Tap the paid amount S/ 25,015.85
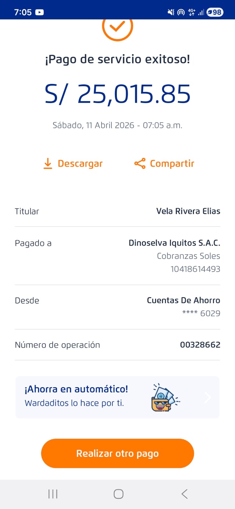 click(117, 94)
